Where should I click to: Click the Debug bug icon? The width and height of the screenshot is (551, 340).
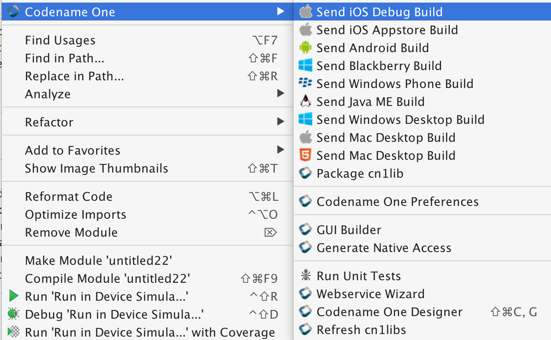[x=14, y=314]
